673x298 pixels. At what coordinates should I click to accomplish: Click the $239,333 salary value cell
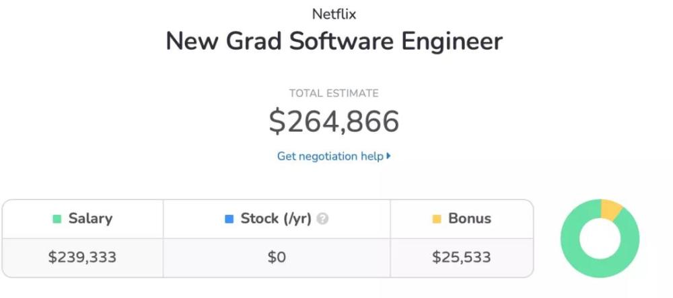83,257
